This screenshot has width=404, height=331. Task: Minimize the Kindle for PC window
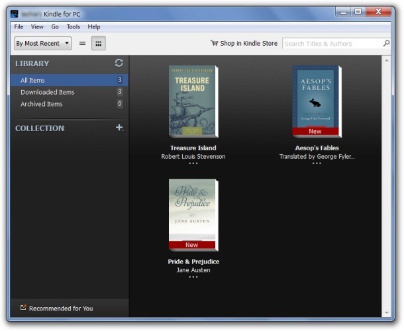343,12
